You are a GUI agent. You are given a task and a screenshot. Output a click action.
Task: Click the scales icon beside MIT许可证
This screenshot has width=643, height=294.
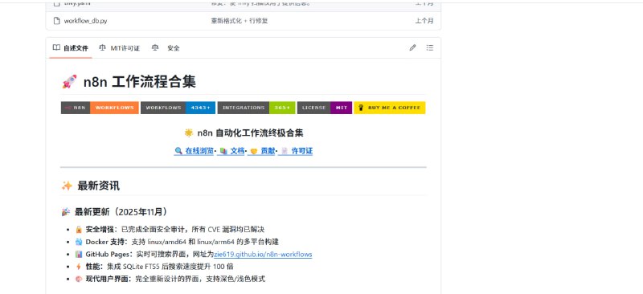103,47
